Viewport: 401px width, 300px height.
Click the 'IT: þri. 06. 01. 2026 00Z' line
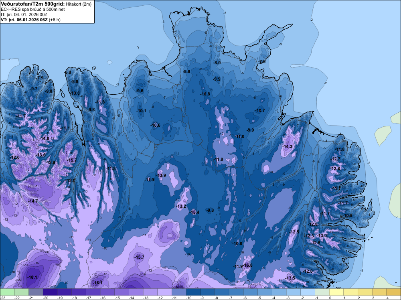24,14
